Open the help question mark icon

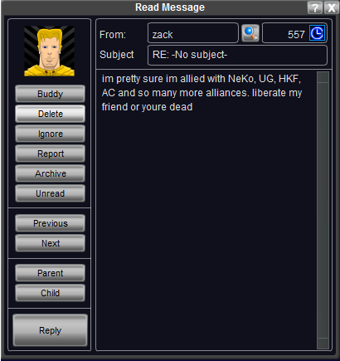[315, 7]
